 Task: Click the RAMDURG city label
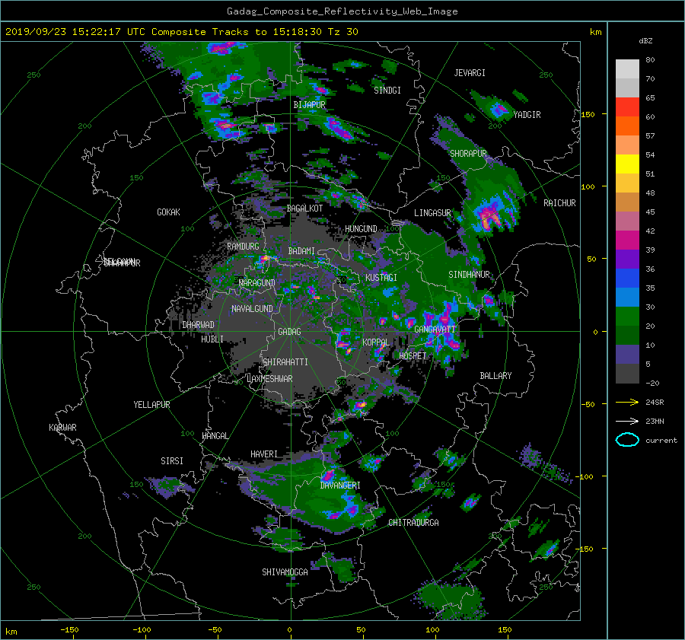coord(243,247)
